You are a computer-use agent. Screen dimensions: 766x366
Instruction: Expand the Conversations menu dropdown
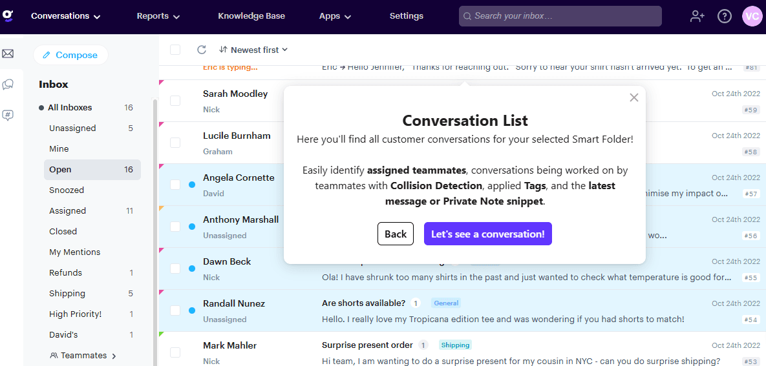point(65,16)
